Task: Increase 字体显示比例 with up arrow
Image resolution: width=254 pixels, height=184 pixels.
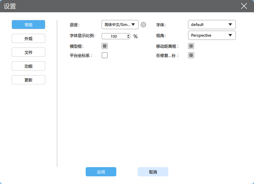Action: coord(128,35)
